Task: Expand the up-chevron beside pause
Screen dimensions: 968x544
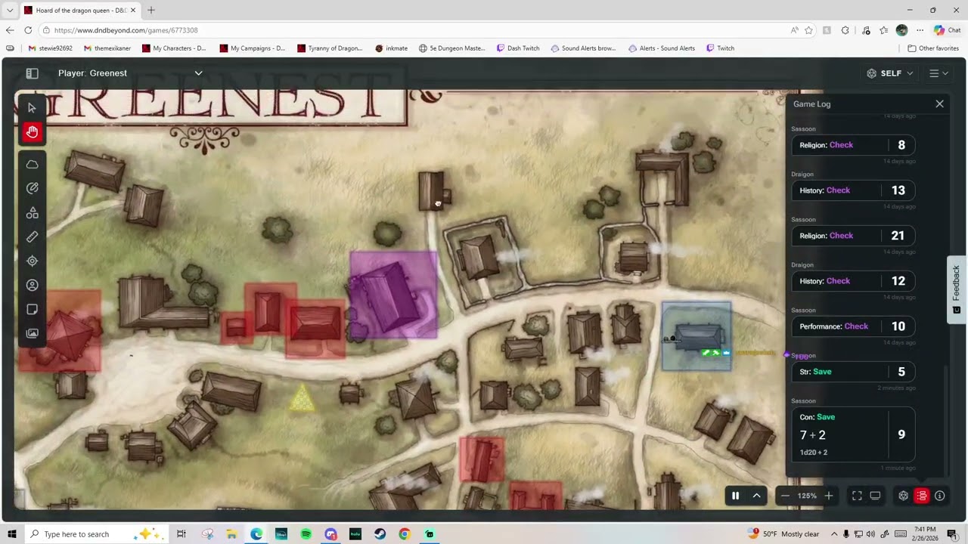Action: (756, 496)
